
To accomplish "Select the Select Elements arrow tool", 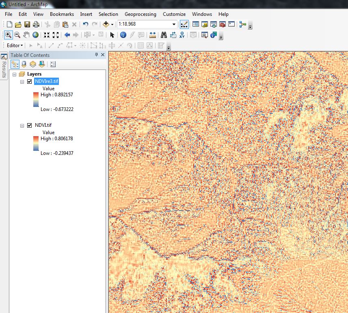I will [112, 35].
